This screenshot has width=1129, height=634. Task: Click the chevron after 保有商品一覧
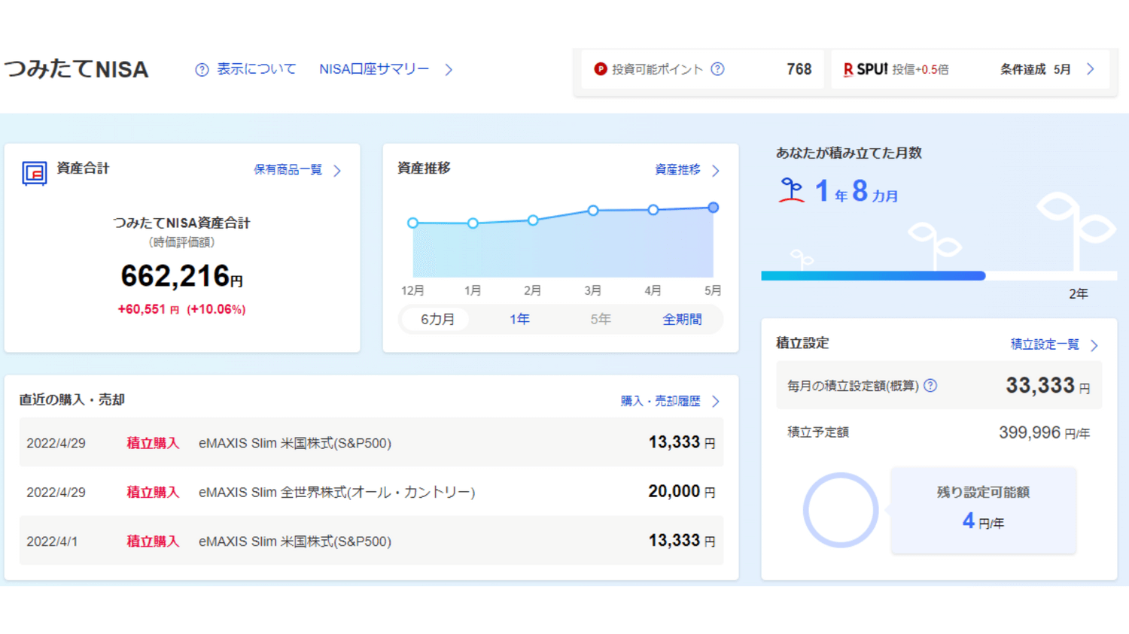coord(337,171)
